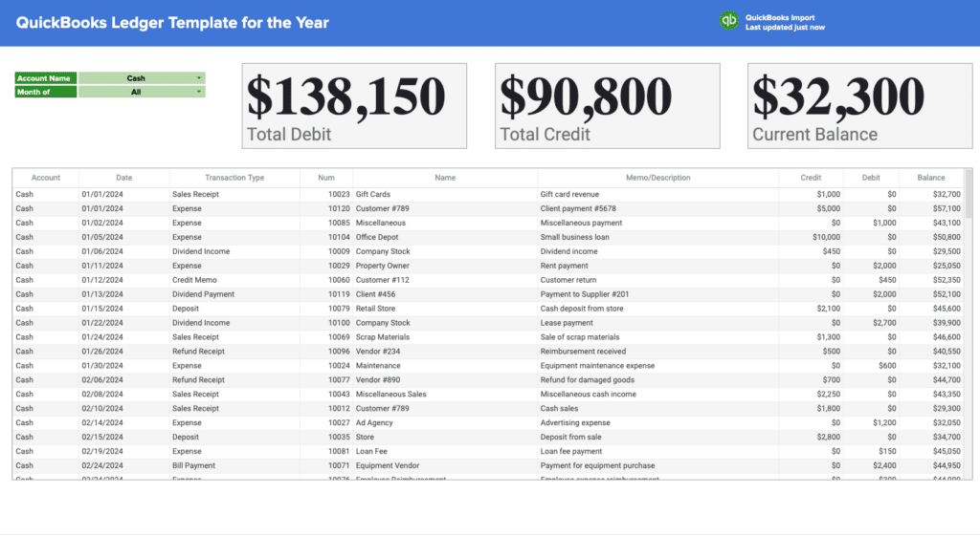Select the Equipment Vendor name cell
This screenshot has width=980, height=536.
click(445, 465)
